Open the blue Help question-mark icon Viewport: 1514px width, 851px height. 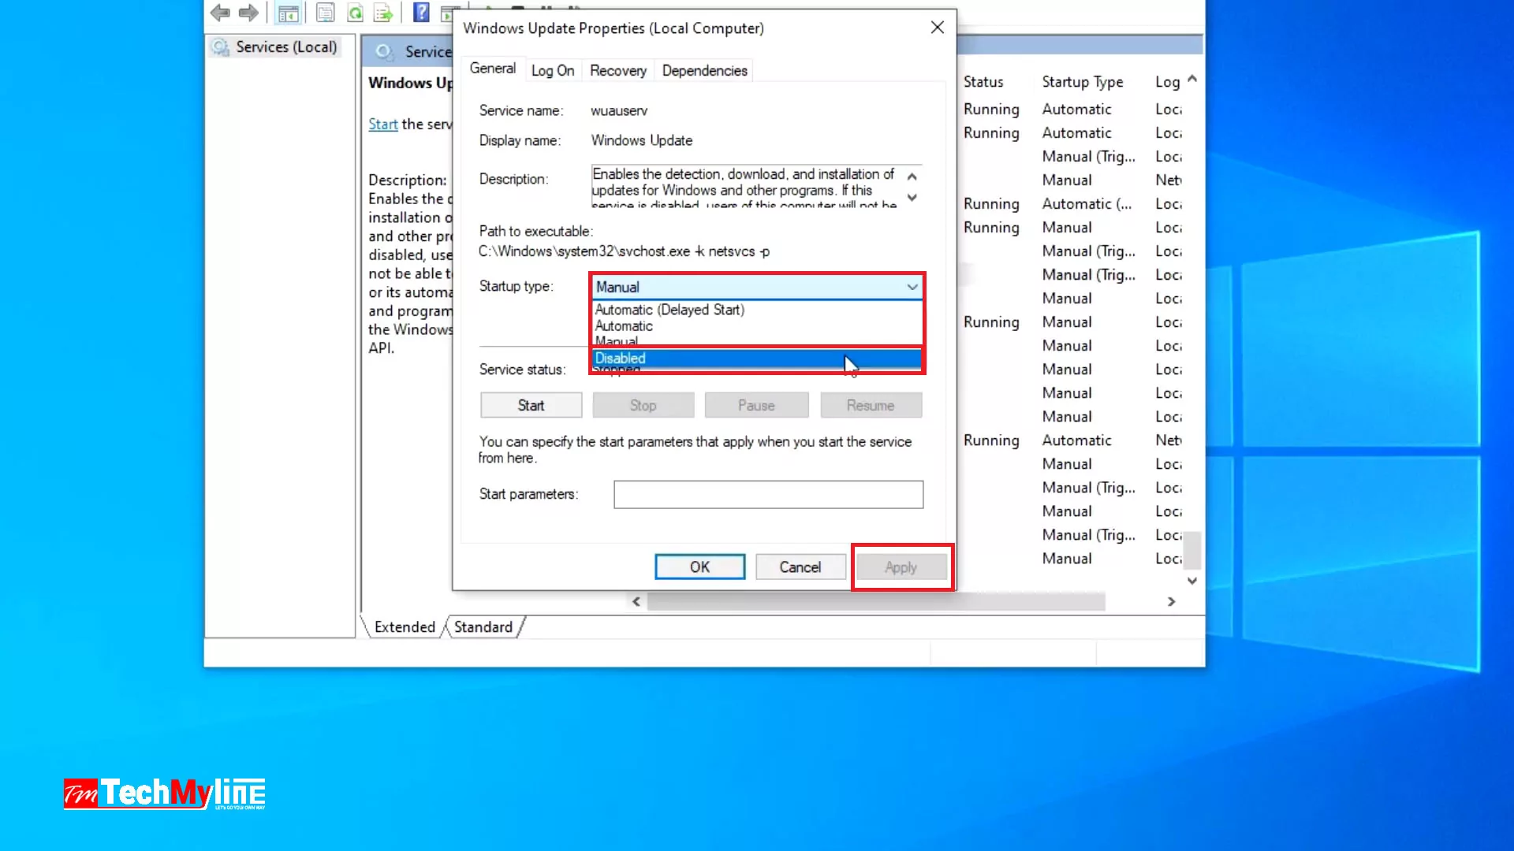coord(421,13)
